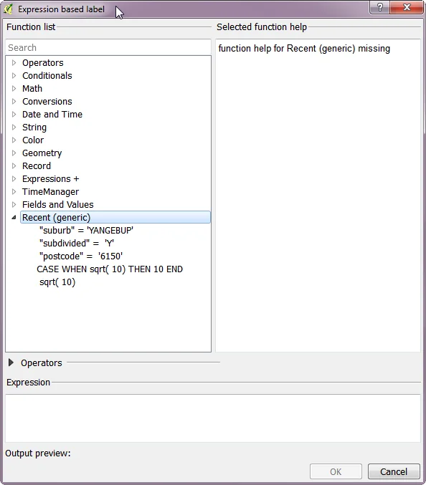
Task: Select the String function category
Action: tap(34, 128)
